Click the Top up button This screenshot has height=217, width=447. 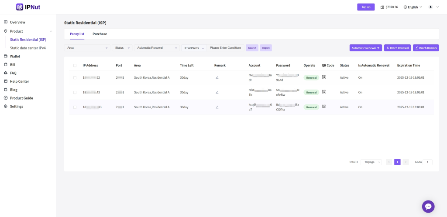click(x=366, y=7)
